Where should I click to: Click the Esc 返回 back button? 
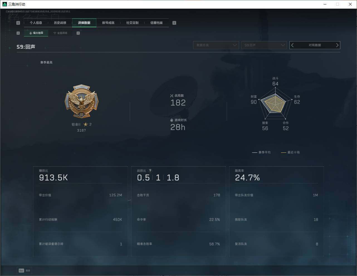[x=25, y=270]
